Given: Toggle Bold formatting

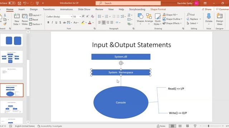Looking at the screenshot, I should tap(48, 22).
